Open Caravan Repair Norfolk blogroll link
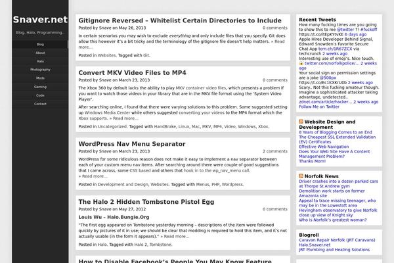Viewport: 394px width, 263px height. [x=337, y=240]
